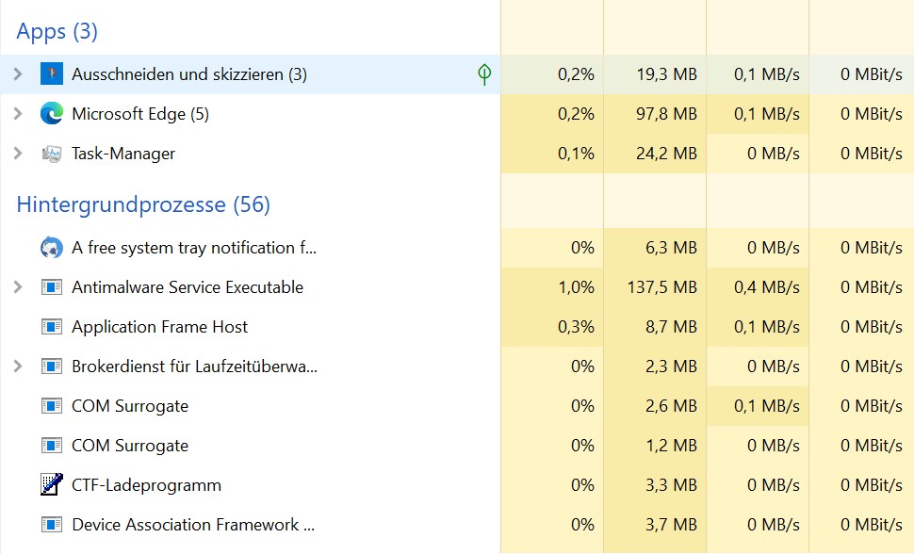This screenshot has width=914, height=554.
Task: Click the CTF-Ladeprogramm pencil icon
Action: click(51, 485)
